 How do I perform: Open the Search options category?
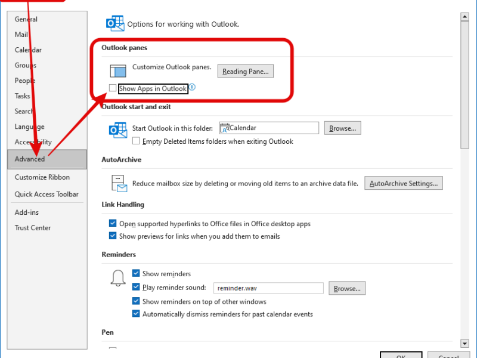tap(47, 111)
